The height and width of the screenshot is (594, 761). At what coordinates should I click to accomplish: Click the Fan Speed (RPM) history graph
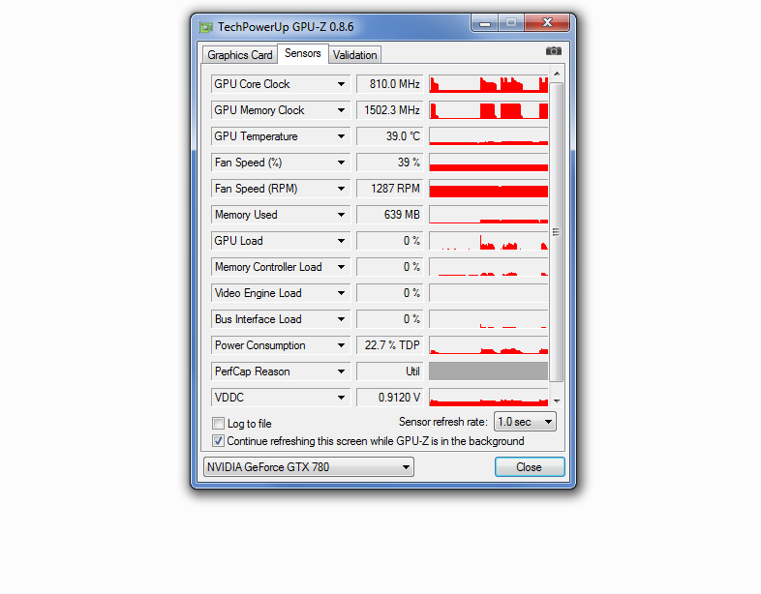click(489, 189)
